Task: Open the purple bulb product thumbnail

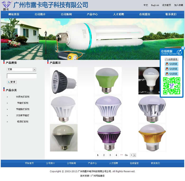Action: point(108,137)
